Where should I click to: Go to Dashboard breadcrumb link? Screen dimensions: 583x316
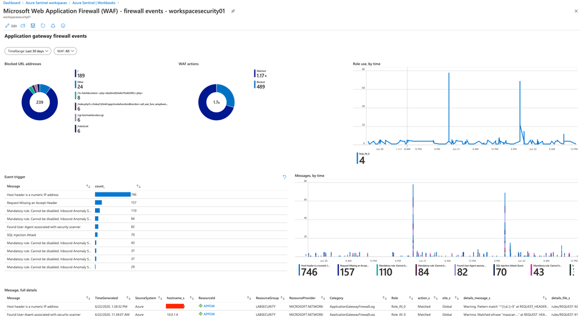[x=12, y=3]
